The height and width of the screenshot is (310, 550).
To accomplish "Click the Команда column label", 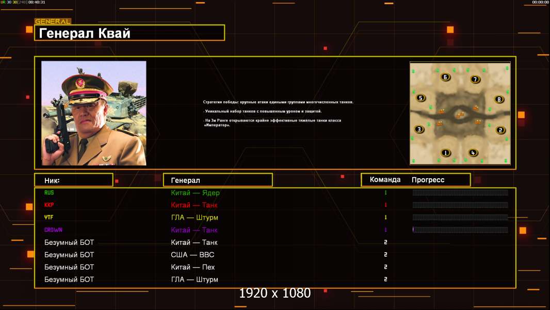I will coord(385,180).
